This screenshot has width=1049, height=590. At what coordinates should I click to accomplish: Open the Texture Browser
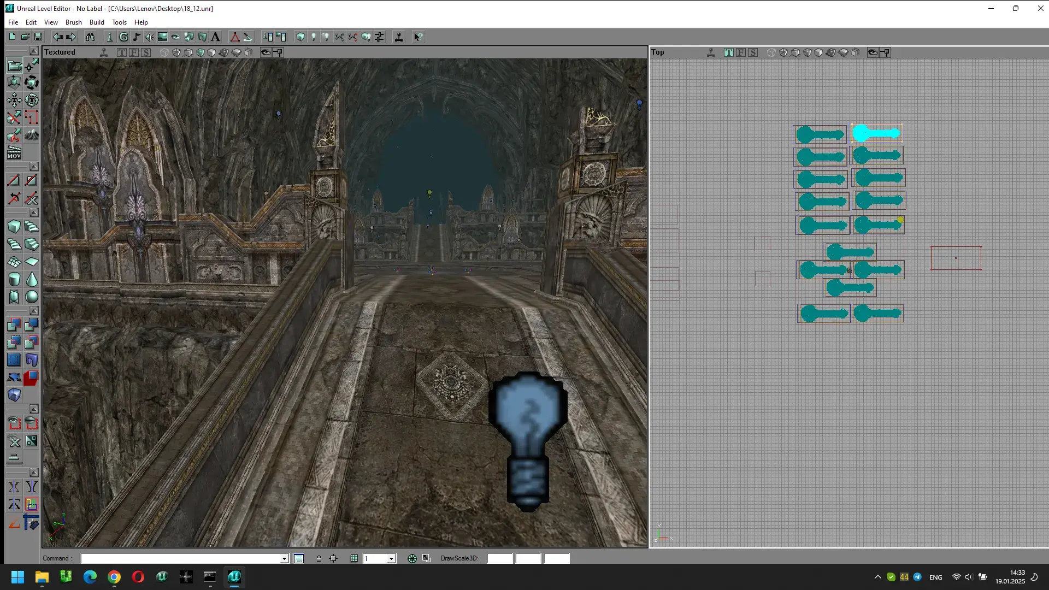(x=163, y=37)
